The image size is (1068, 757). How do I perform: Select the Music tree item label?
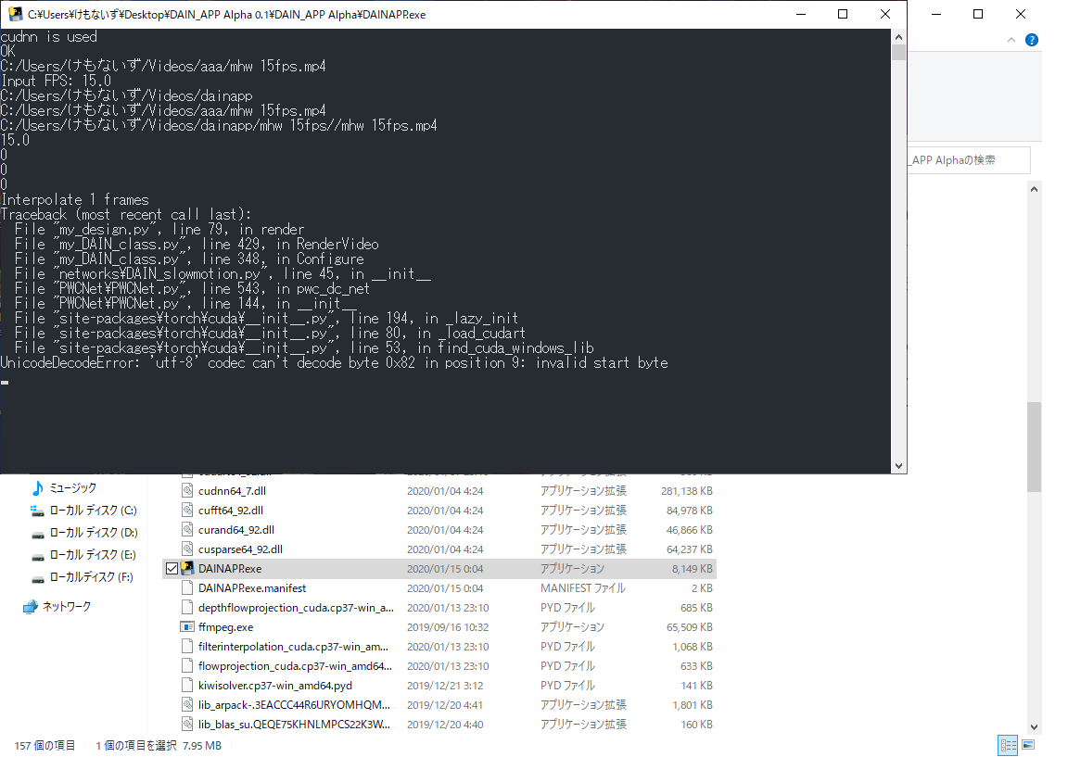[x=73, y=488]
